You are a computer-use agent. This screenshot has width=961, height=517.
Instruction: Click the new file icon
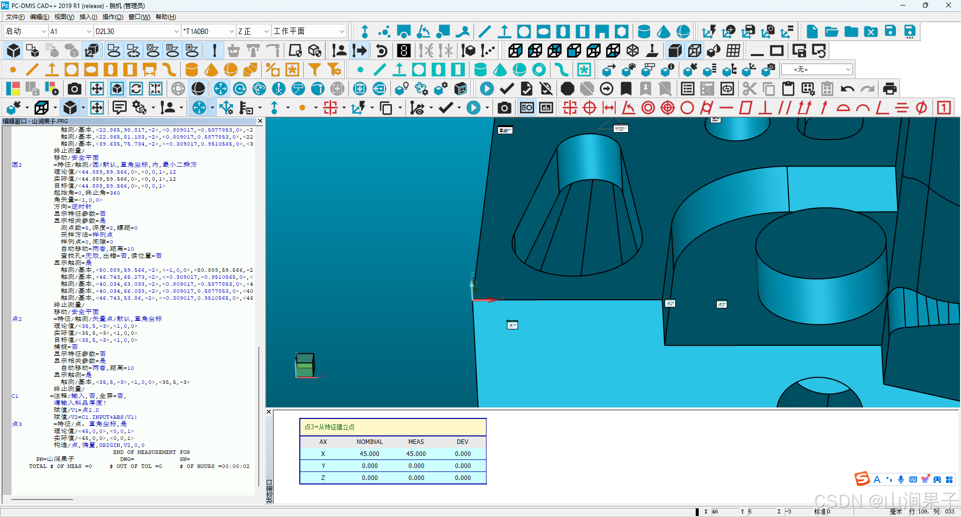pos(812,32)
